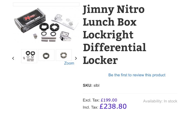Click the excluding tax price £199.00
182x116 pixels.
coord(109,100)
